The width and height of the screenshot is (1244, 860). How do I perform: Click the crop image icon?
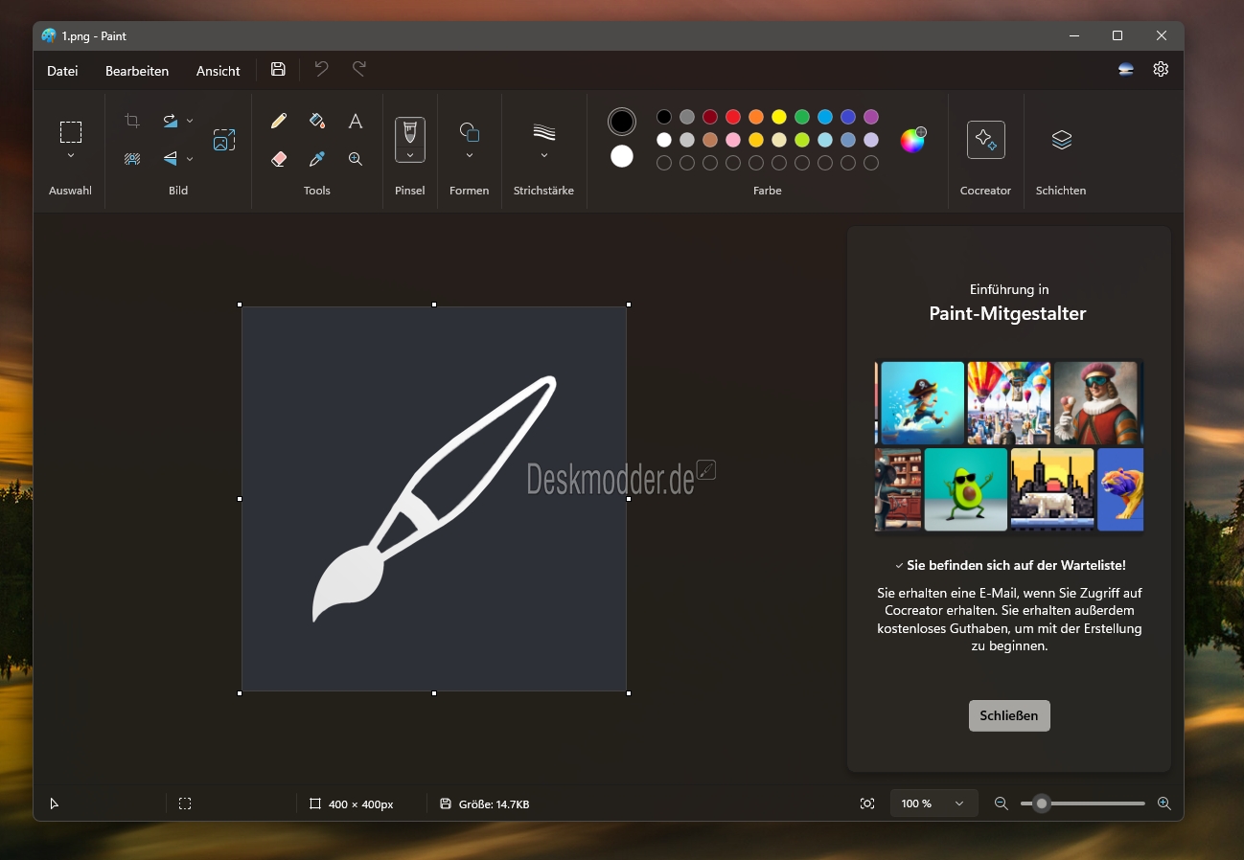tap(132, 121)
